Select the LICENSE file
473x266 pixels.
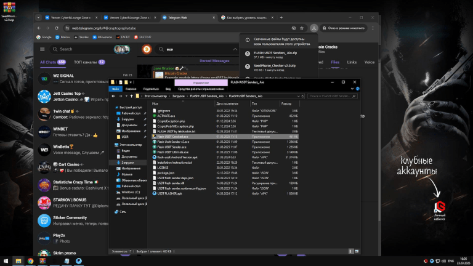click(x=163, y=167)
